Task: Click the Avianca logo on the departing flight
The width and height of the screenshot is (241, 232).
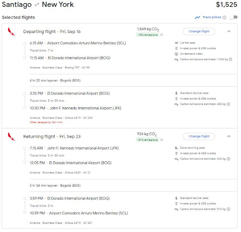Action: (12, 32)
